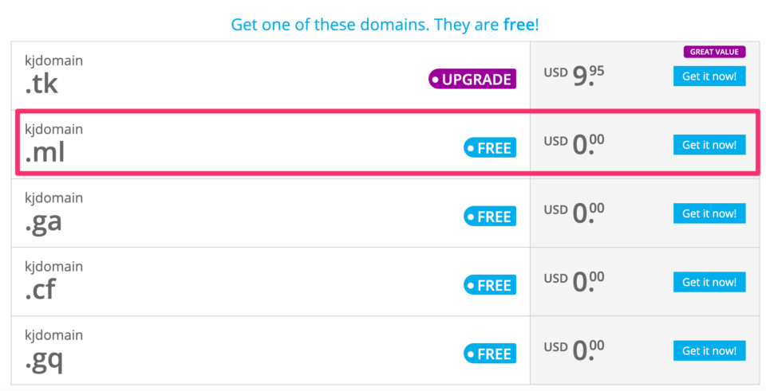
Task: Click the USD 9.95 price for .tk
Action: pyautogui.click(x=574, y=76)
